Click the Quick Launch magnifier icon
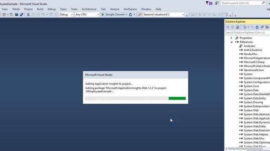The width and height of the screenshot is (270, 151). (x=263, y=3)
